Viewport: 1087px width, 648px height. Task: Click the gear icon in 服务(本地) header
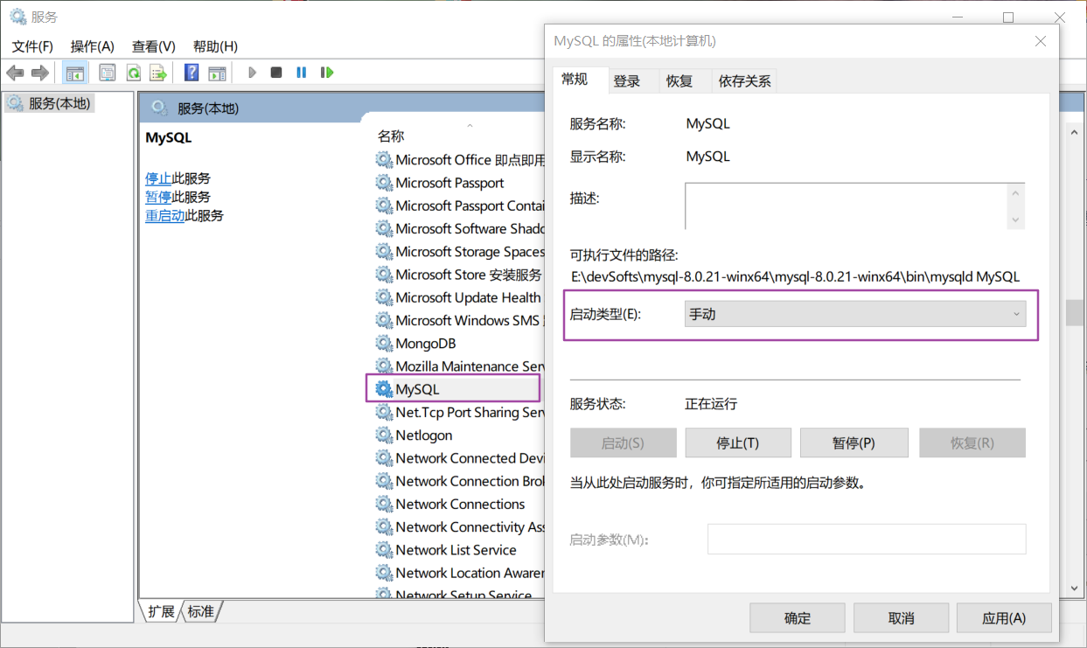pyautogui.click(x=159, y=108)
